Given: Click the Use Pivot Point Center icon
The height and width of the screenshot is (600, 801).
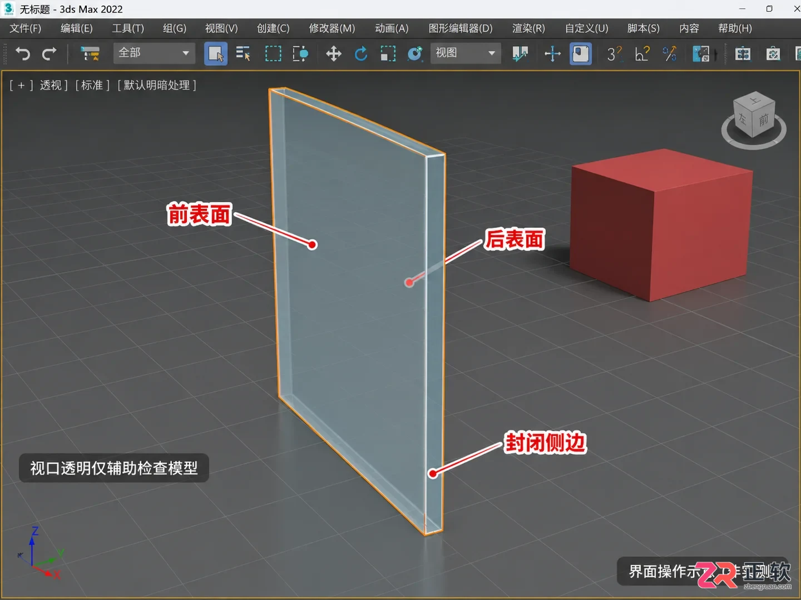Looking at the screenshot, I should pos(520,53).
